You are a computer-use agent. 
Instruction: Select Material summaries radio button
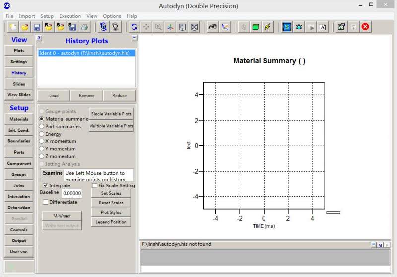(42, 119)
